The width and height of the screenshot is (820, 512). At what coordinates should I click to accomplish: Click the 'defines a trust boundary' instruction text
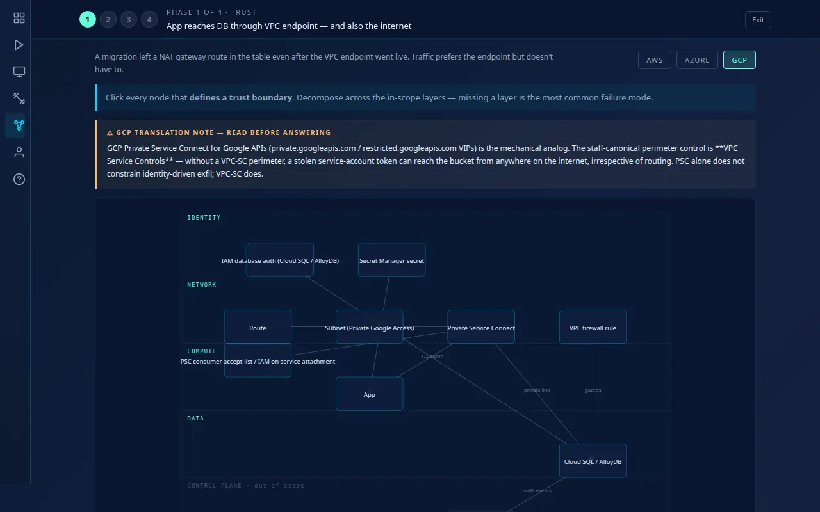click(241, 98)
